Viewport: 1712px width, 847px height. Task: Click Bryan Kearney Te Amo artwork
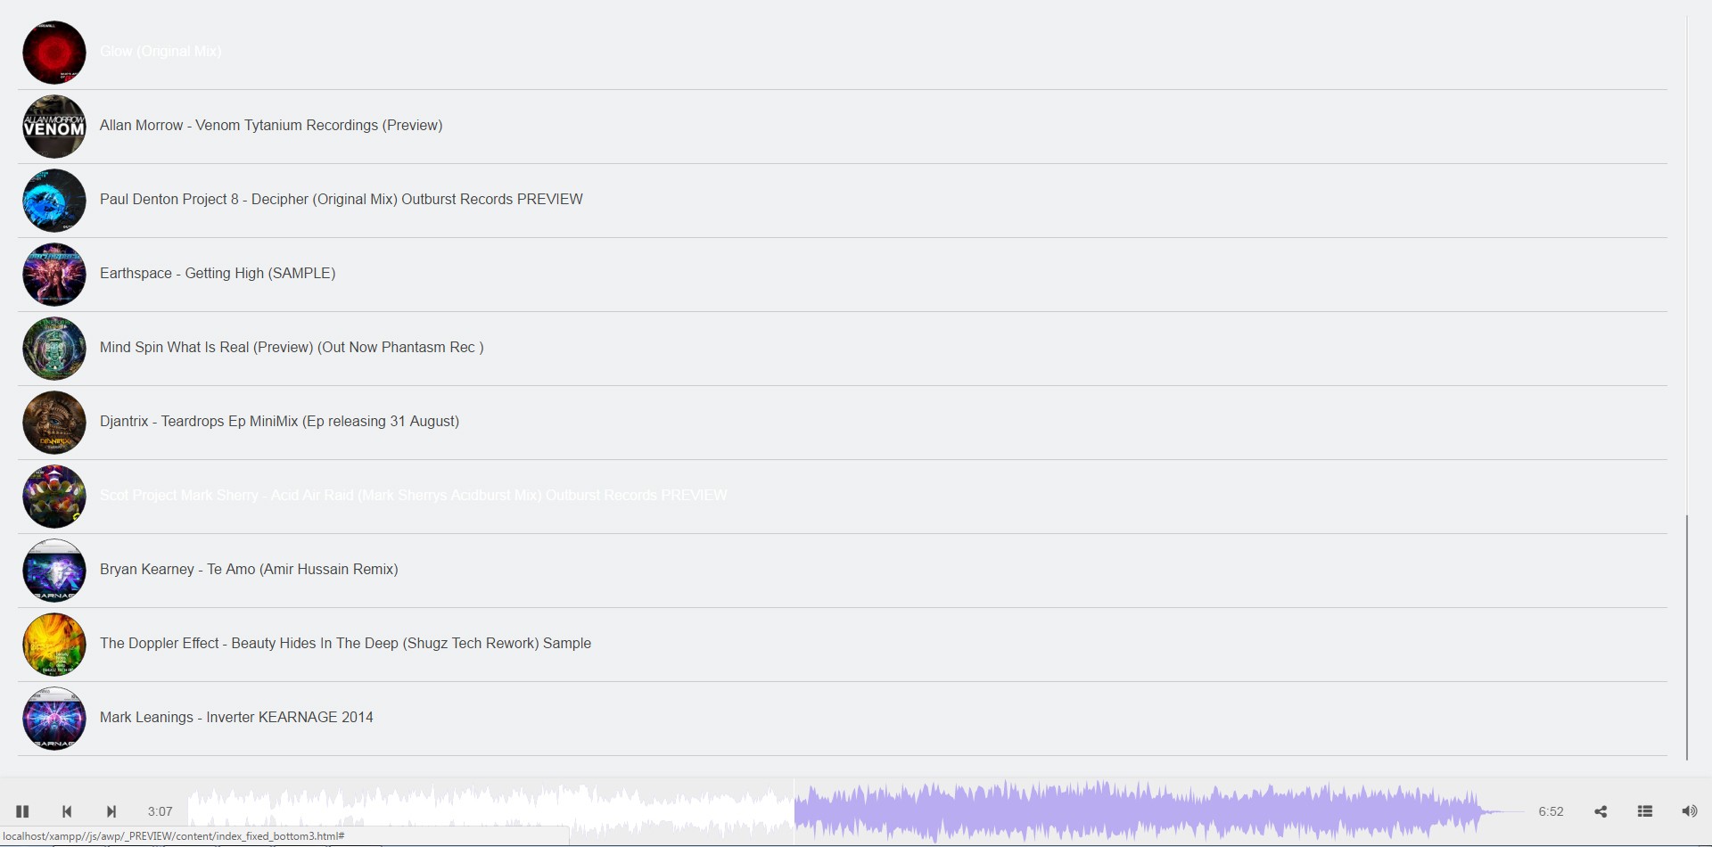tap(54, 571)
